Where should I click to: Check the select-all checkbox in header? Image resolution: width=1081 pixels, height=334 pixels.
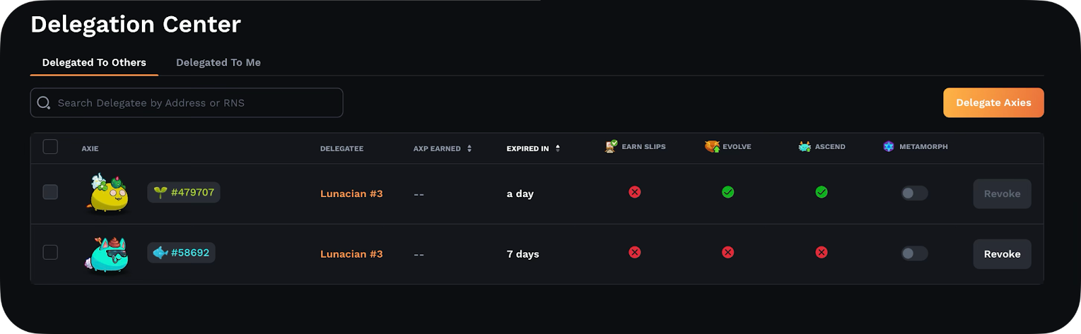coord(50,146)
